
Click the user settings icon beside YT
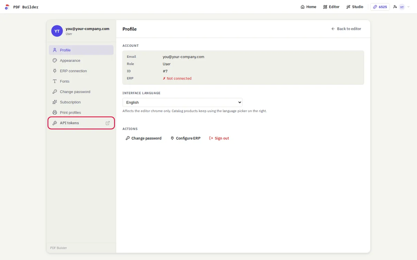click(x=395, y=7)
